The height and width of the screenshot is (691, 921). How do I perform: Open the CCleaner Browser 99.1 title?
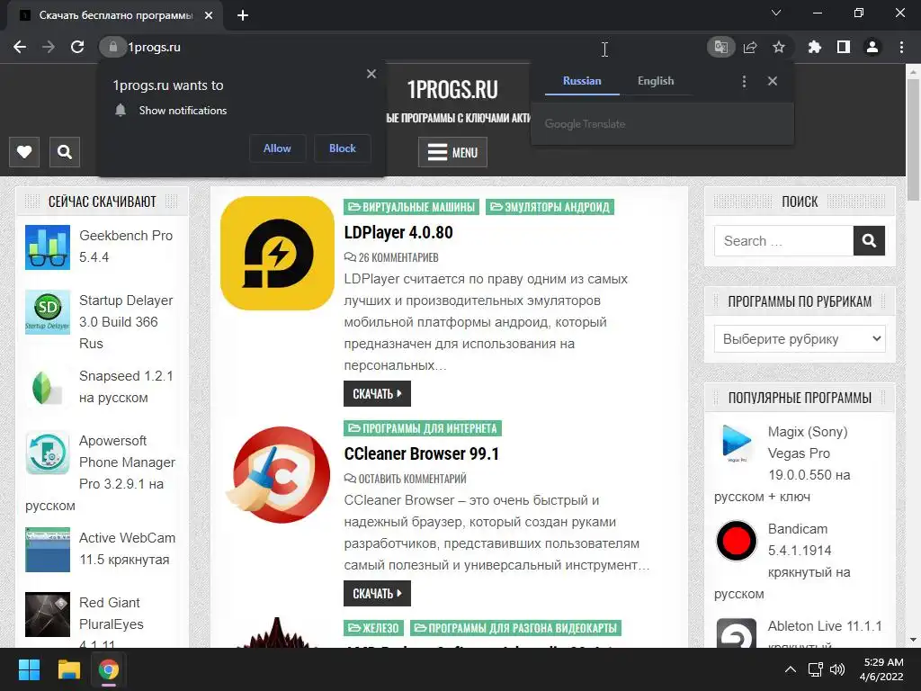pos(421,454)
